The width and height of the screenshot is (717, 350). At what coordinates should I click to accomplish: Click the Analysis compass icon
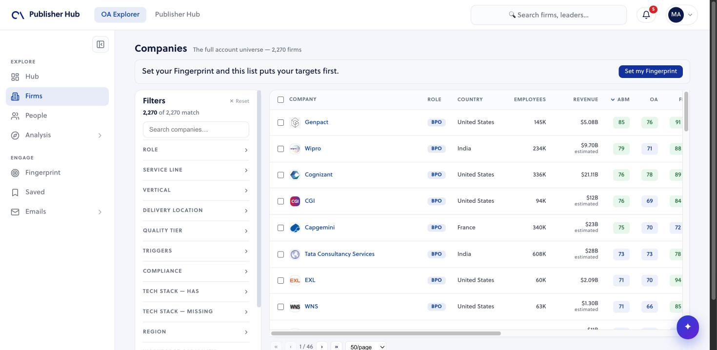point(15,136)
